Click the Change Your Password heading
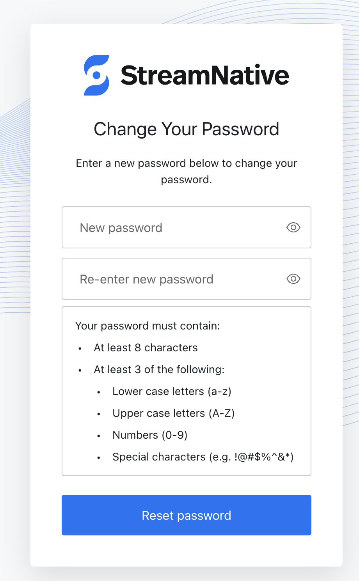 click(x=187, y=129)
